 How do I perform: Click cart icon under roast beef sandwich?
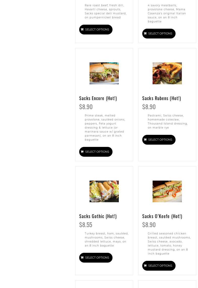82,30
